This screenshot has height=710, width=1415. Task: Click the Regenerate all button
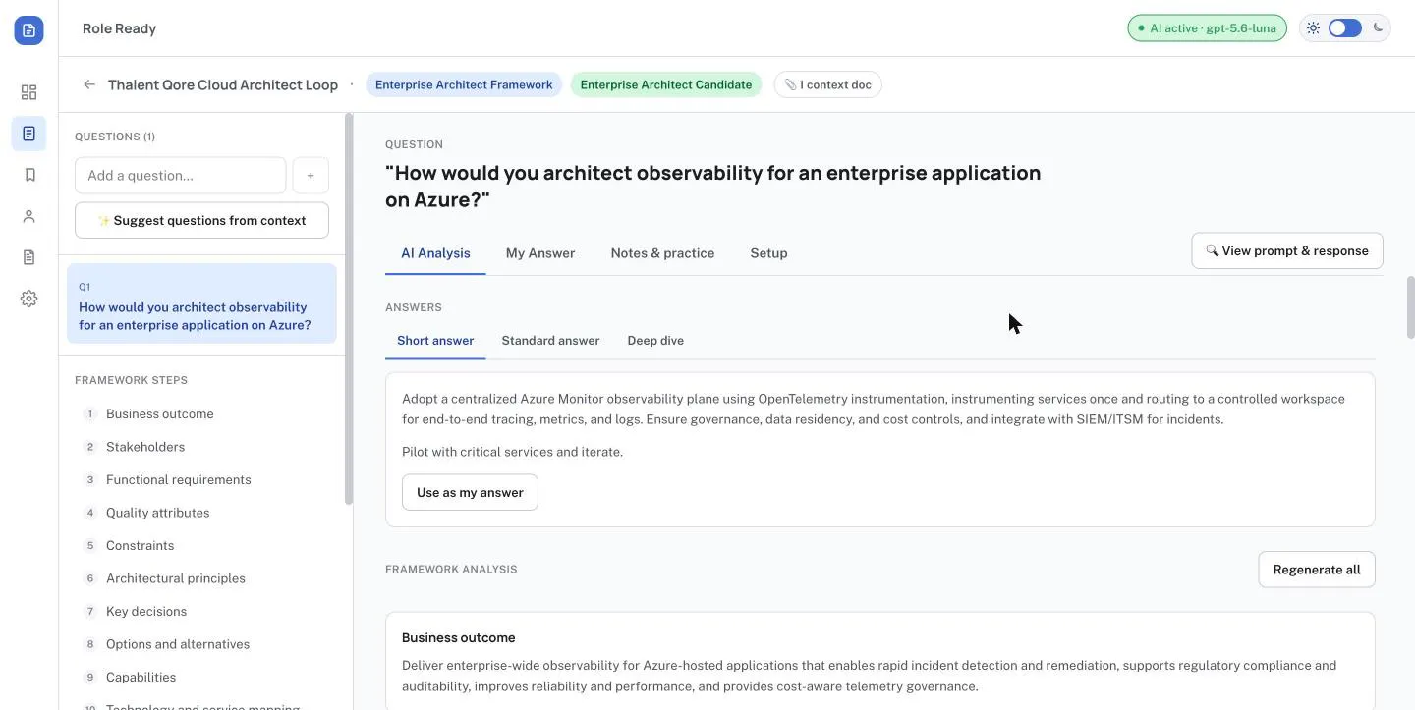click(1317, 570)
